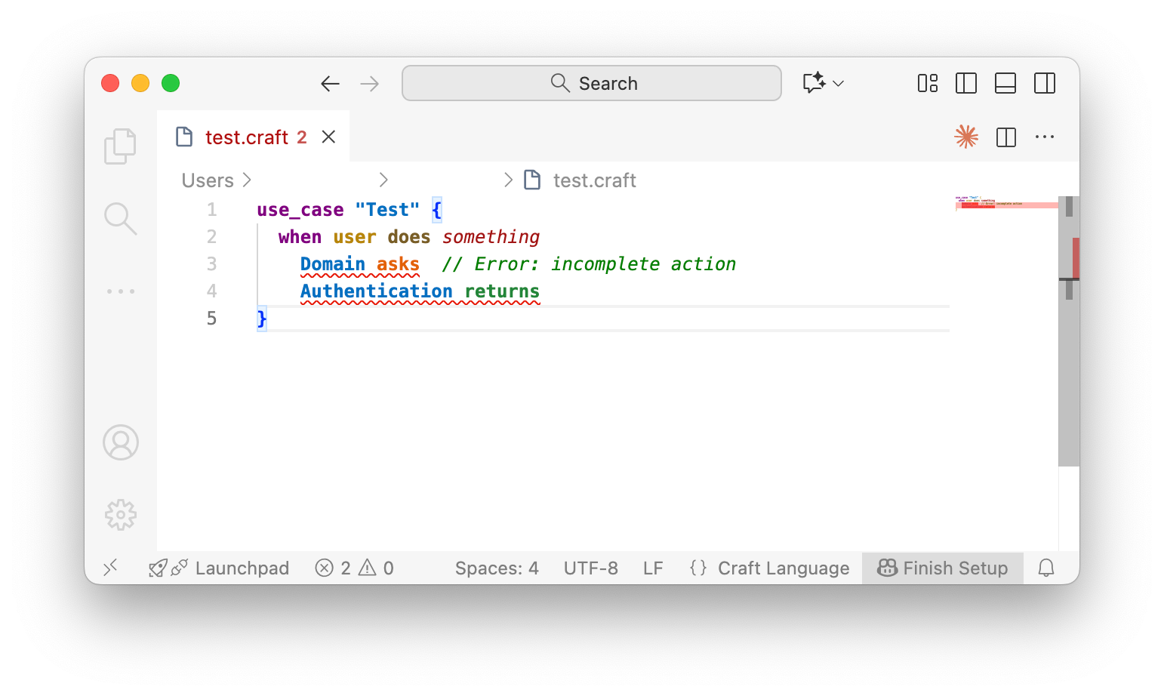Image resolution: width=1164 pixels, height=696 pixels.
Task: Open the Manage gear icon
Action: (121, 515)
